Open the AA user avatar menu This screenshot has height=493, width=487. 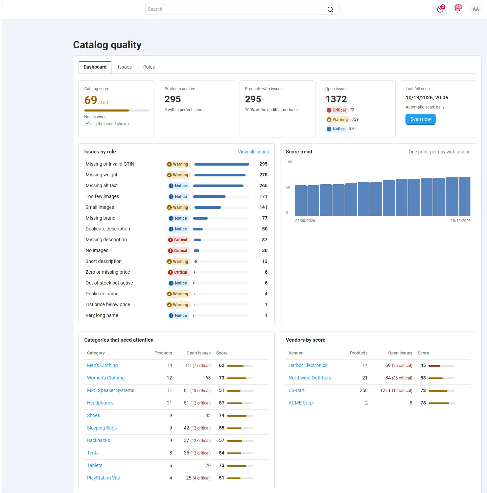(476, 9)
